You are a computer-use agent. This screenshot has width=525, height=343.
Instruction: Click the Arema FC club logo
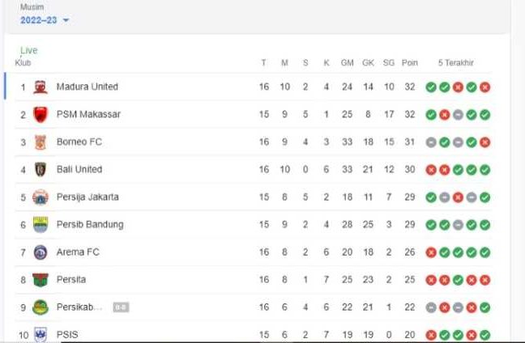click(x=41, y=252)
